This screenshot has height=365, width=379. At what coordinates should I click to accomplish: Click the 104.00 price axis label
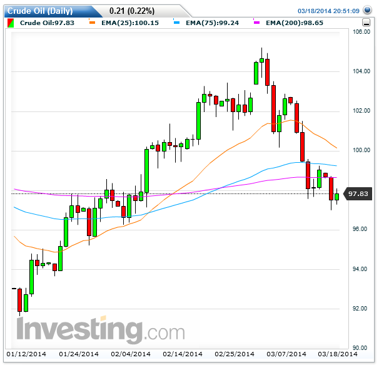pyautogui.click(x=361, y=71)
